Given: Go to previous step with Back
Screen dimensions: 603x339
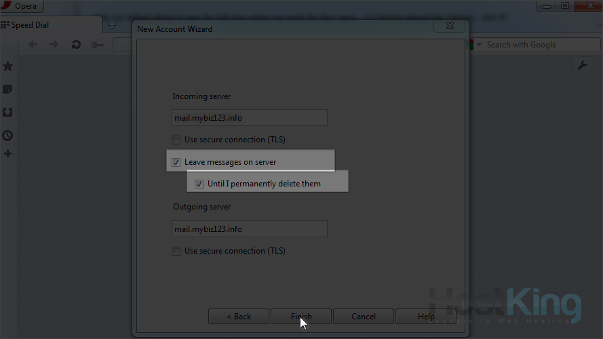Looking at the screenshot, I should (238, 317).
